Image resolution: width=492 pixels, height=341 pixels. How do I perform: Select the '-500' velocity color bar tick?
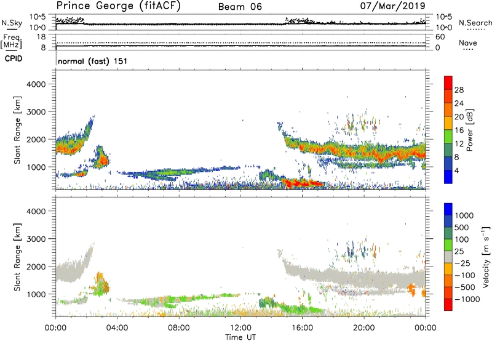pyautogui.click(x=465, y=287)
